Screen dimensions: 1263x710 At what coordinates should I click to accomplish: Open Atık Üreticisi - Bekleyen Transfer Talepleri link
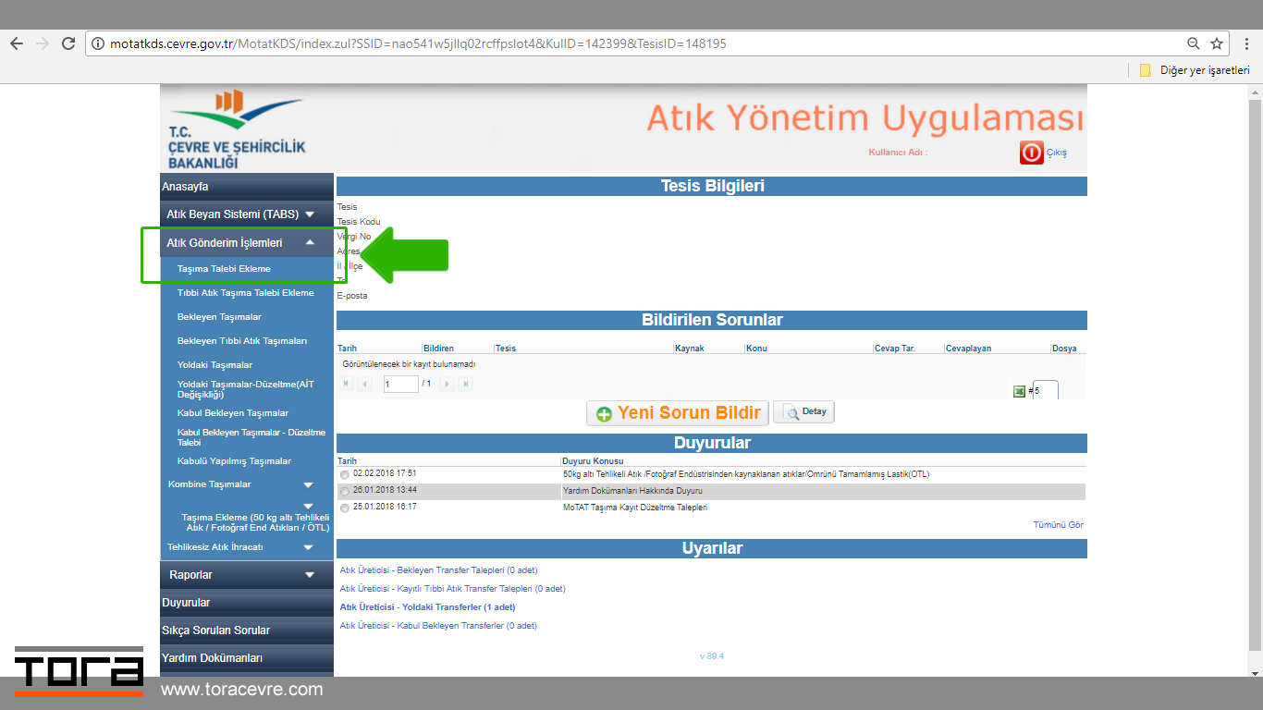[438, 570]
